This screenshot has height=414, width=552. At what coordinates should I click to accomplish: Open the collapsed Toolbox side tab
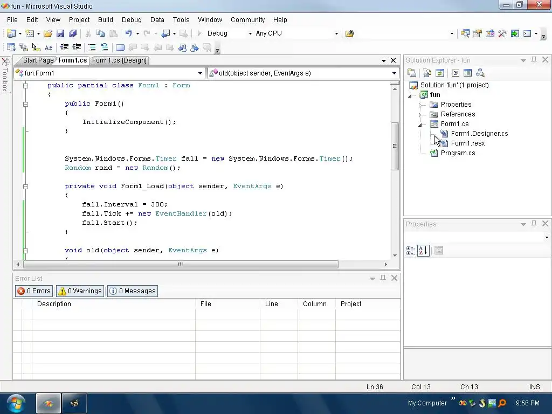click(x=5, y=74)
